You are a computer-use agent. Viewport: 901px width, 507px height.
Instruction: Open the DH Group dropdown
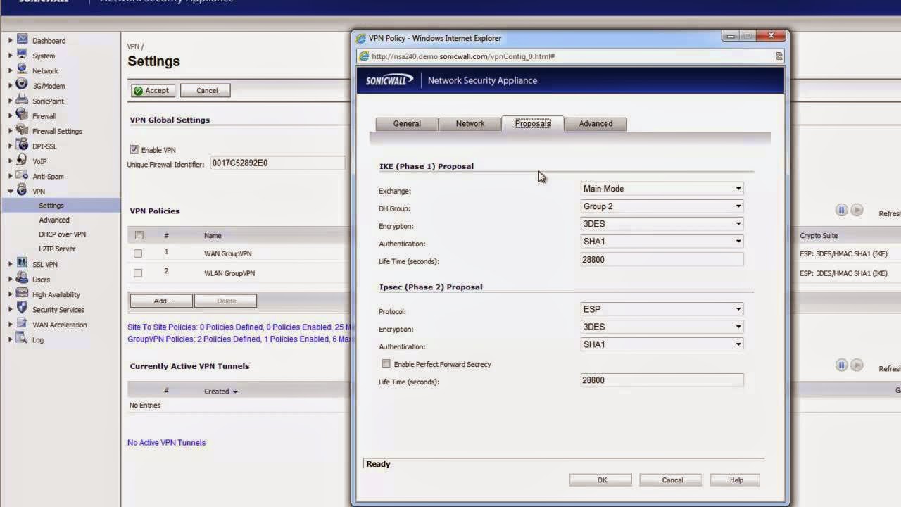[662, 206]
